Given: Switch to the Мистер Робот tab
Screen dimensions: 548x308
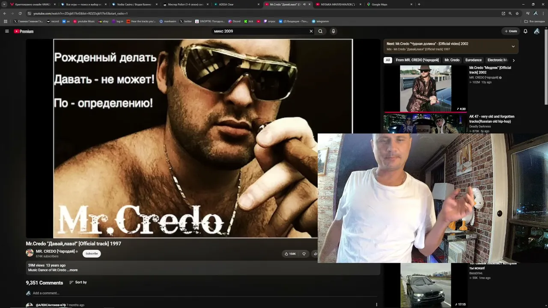Looking at the screenshot, I should [x=185, y=4].
